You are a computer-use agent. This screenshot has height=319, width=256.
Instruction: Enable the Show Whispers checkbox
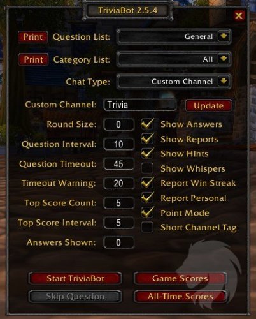click(x=147, y=168)
